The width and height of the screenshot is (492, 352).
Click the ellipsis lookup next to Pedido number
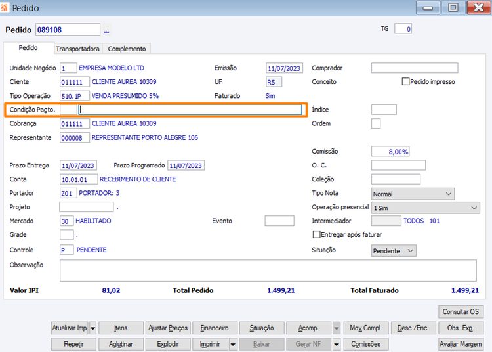[x=106, y=30]
